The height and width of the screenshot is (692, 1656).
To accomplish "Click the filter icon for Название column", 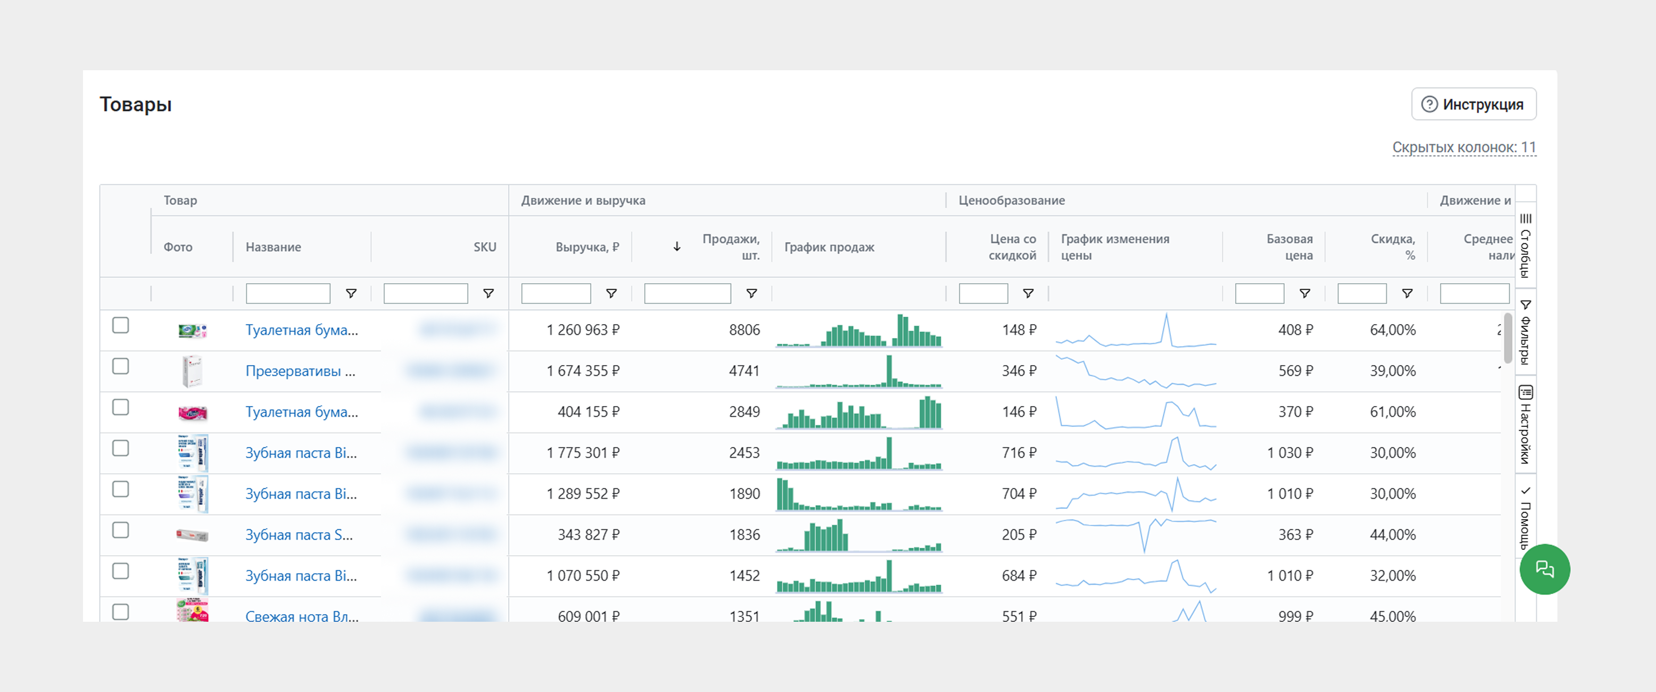I will [351, 293].
